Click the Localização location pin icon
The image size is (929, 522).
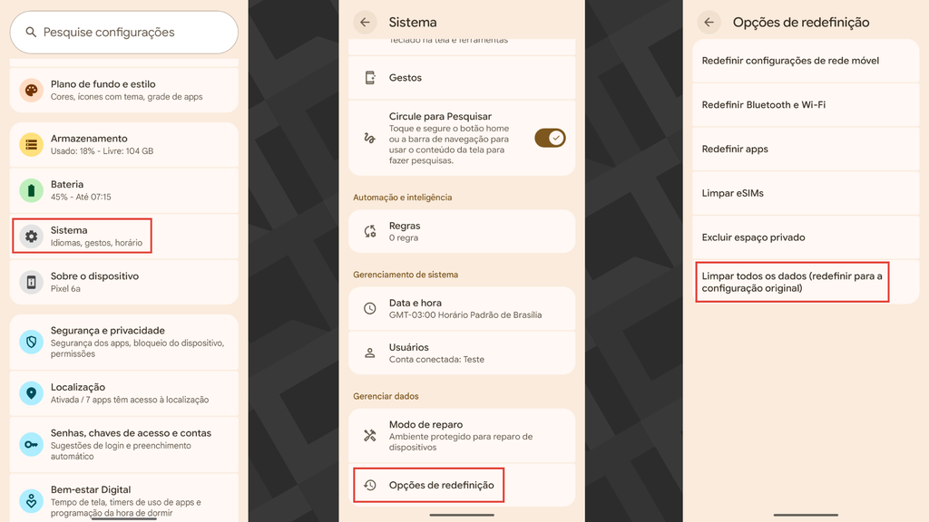point(31,392)
